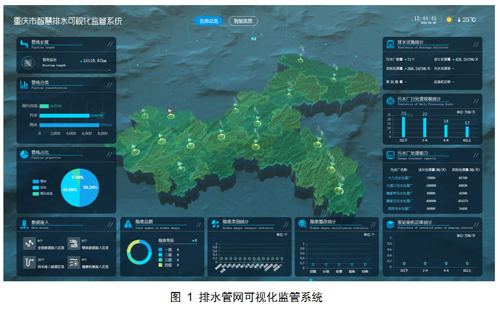Image resolution: width=500 pixels, height=314 pixels.
Task: Click the 污水厂日处理规模统计 chip icon
Action: (x=390, y=101)
